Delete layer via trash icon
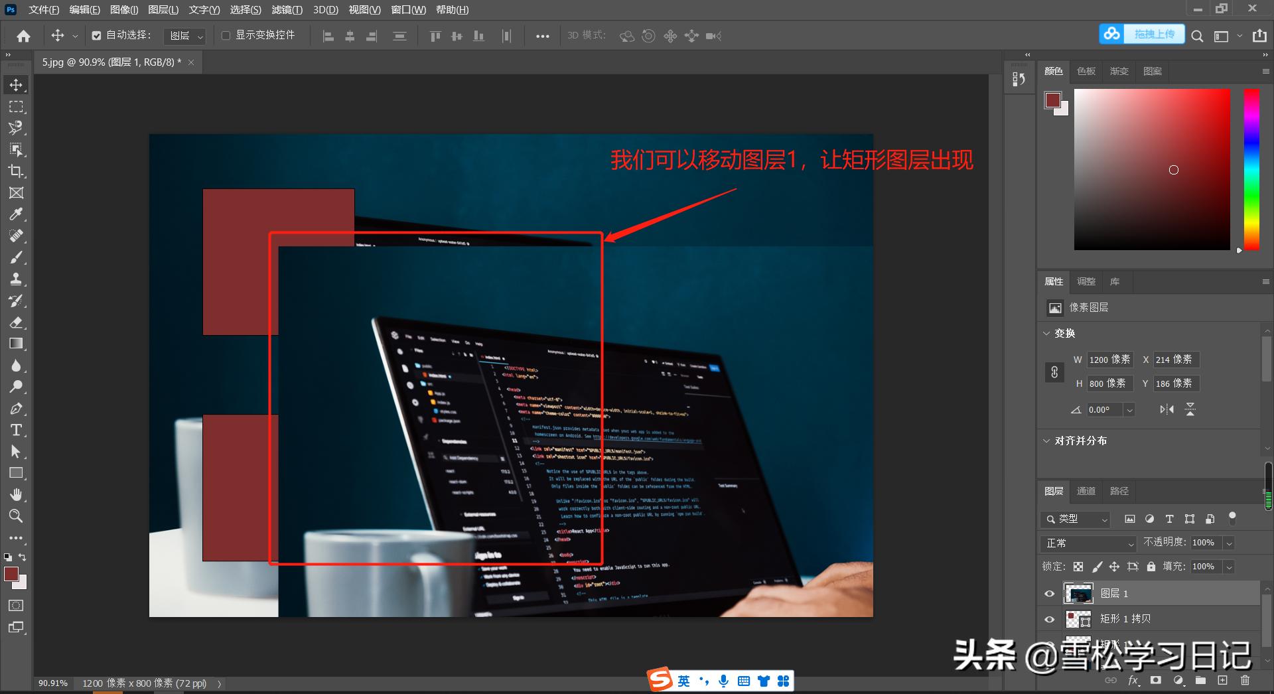This screenshot has width=1274, height=694. pyautogui.click(x=1245, y=680)
